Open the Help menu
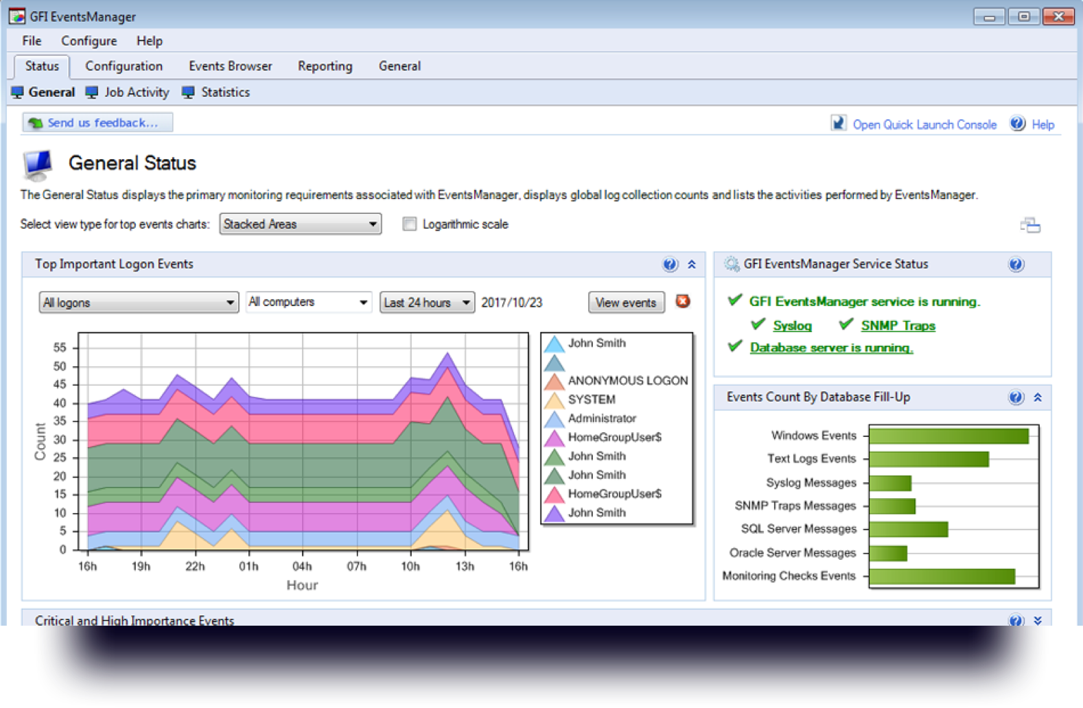Screen dimensions: 1083x708 [x=149, y=41]
